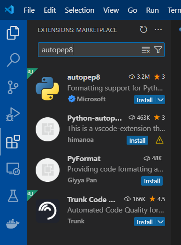
Task: Open the View menu
Action: (x=111, y=10)
